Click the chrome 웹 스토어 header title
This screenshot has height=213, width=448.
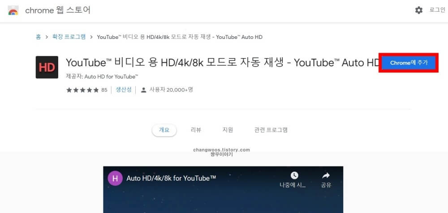(x=58, y=10)
